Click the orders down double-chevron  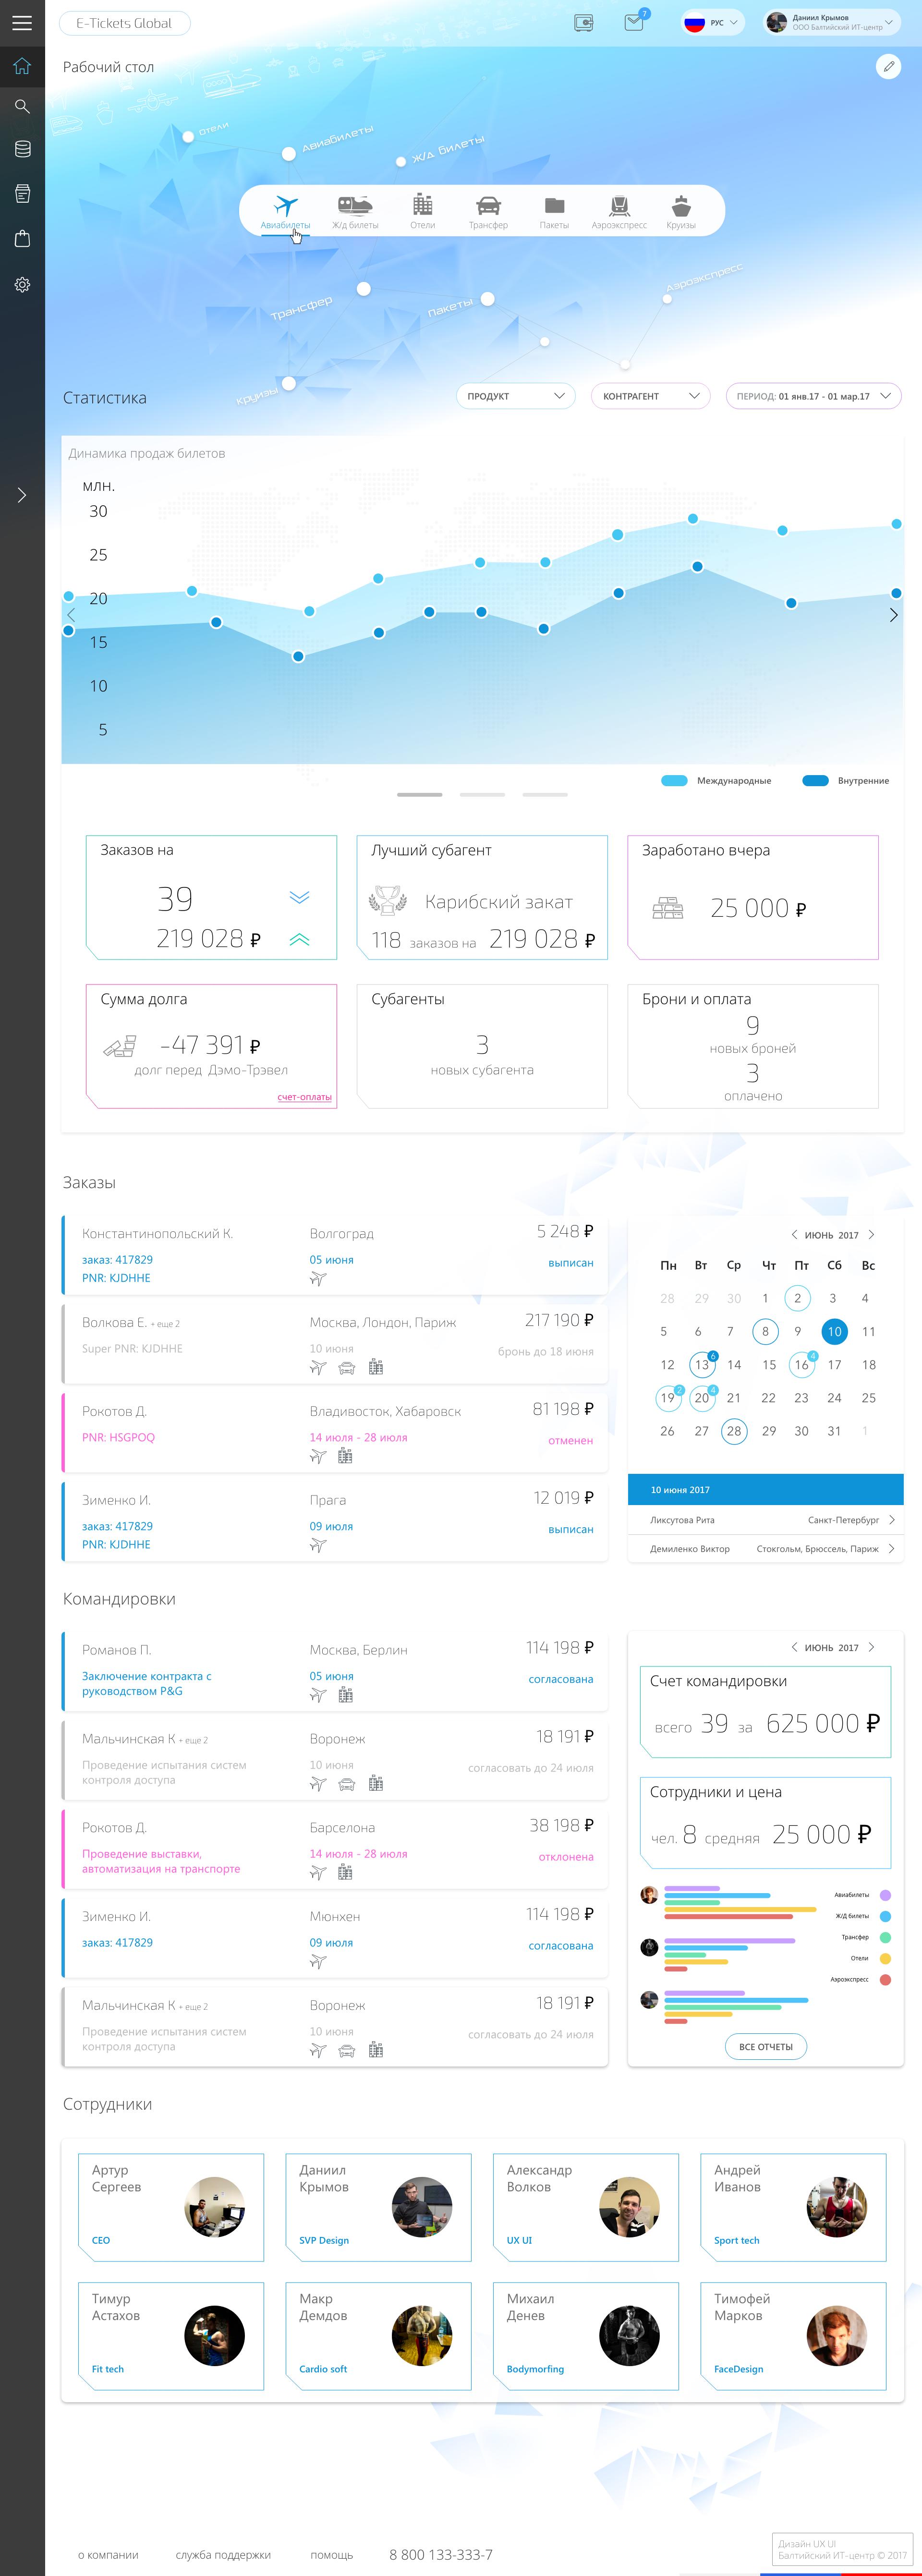pyautogui.click(x=299, y=897)
